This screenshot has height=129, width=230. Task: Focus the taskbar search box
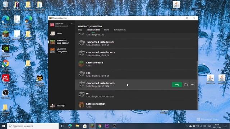click(x=33, y=126)
